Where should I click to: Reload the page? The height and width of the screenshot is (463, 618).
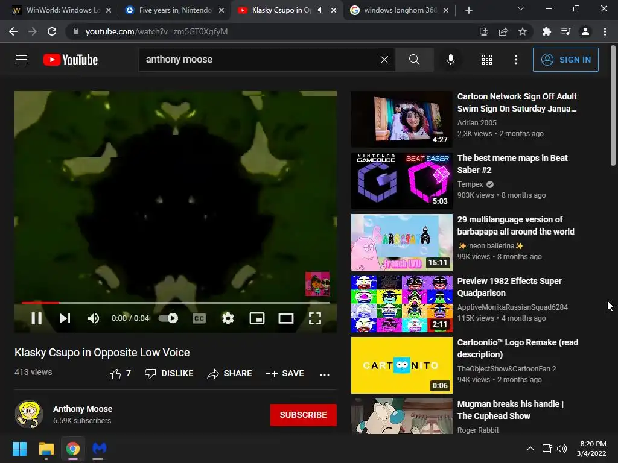[x=52, y=31]
